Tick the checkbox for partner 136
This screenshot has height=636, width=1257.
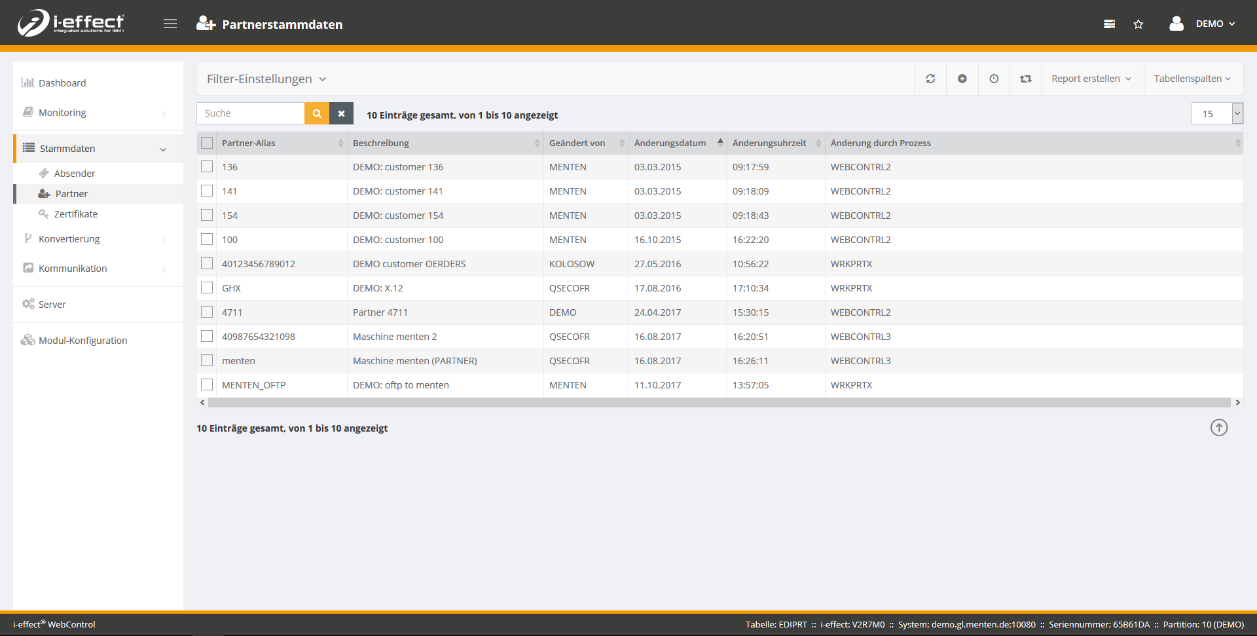207,167
